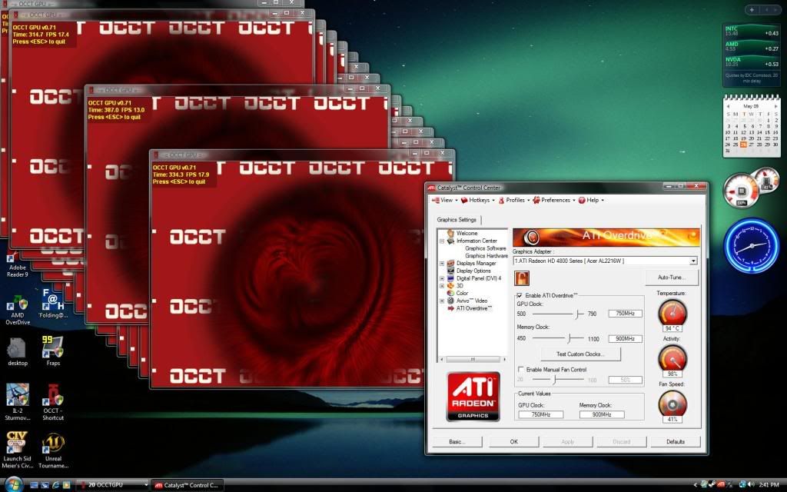Image resolution: width=787 pixels, height=492 pixels.
Task: Expand the Digital Panel (DVI) 4 node
Action: pyautogui.click(x=442, y=278)
